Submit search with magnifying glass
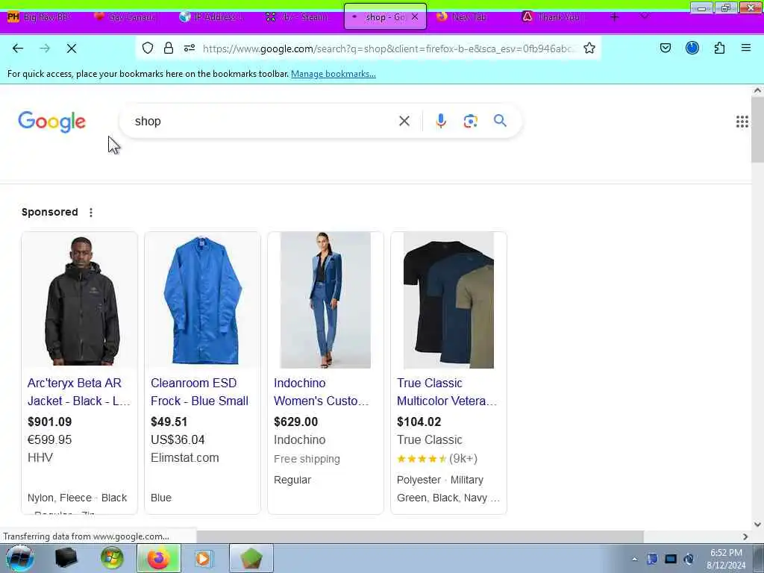 point(501,120)
